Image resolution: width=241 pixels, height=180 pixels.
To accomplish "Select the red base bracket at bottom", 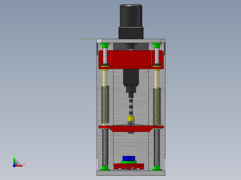I will [x=129, y=167].
